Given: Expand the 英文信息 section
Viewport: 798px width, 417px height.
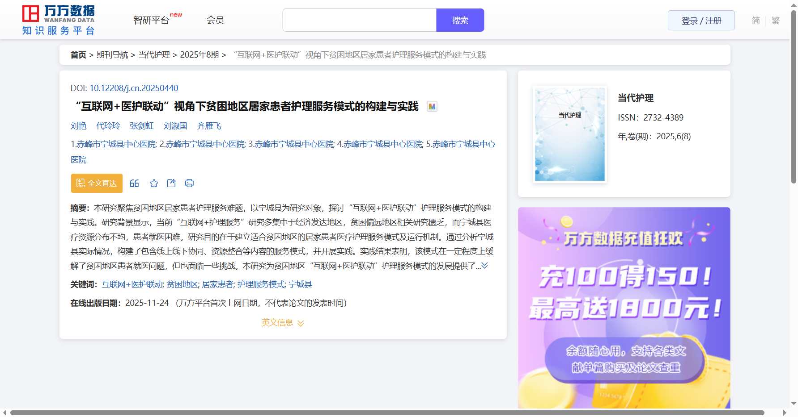Looking at the screenshot, I should [283, 323].
